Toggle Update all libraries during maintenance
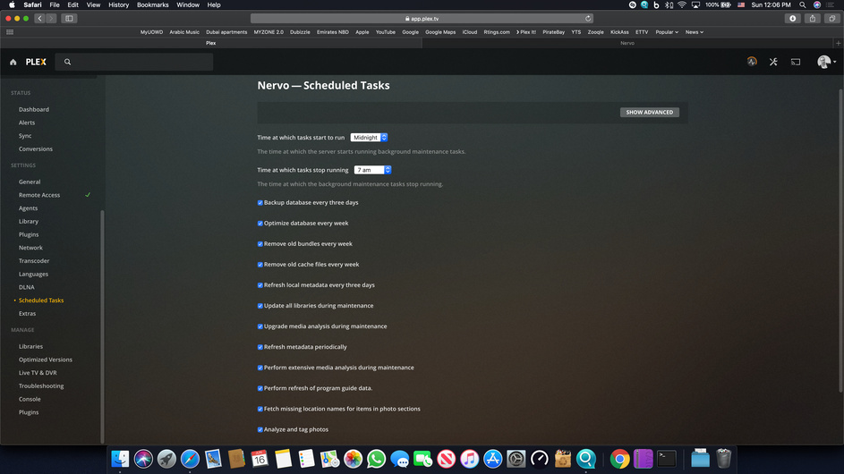 (260, 306)
